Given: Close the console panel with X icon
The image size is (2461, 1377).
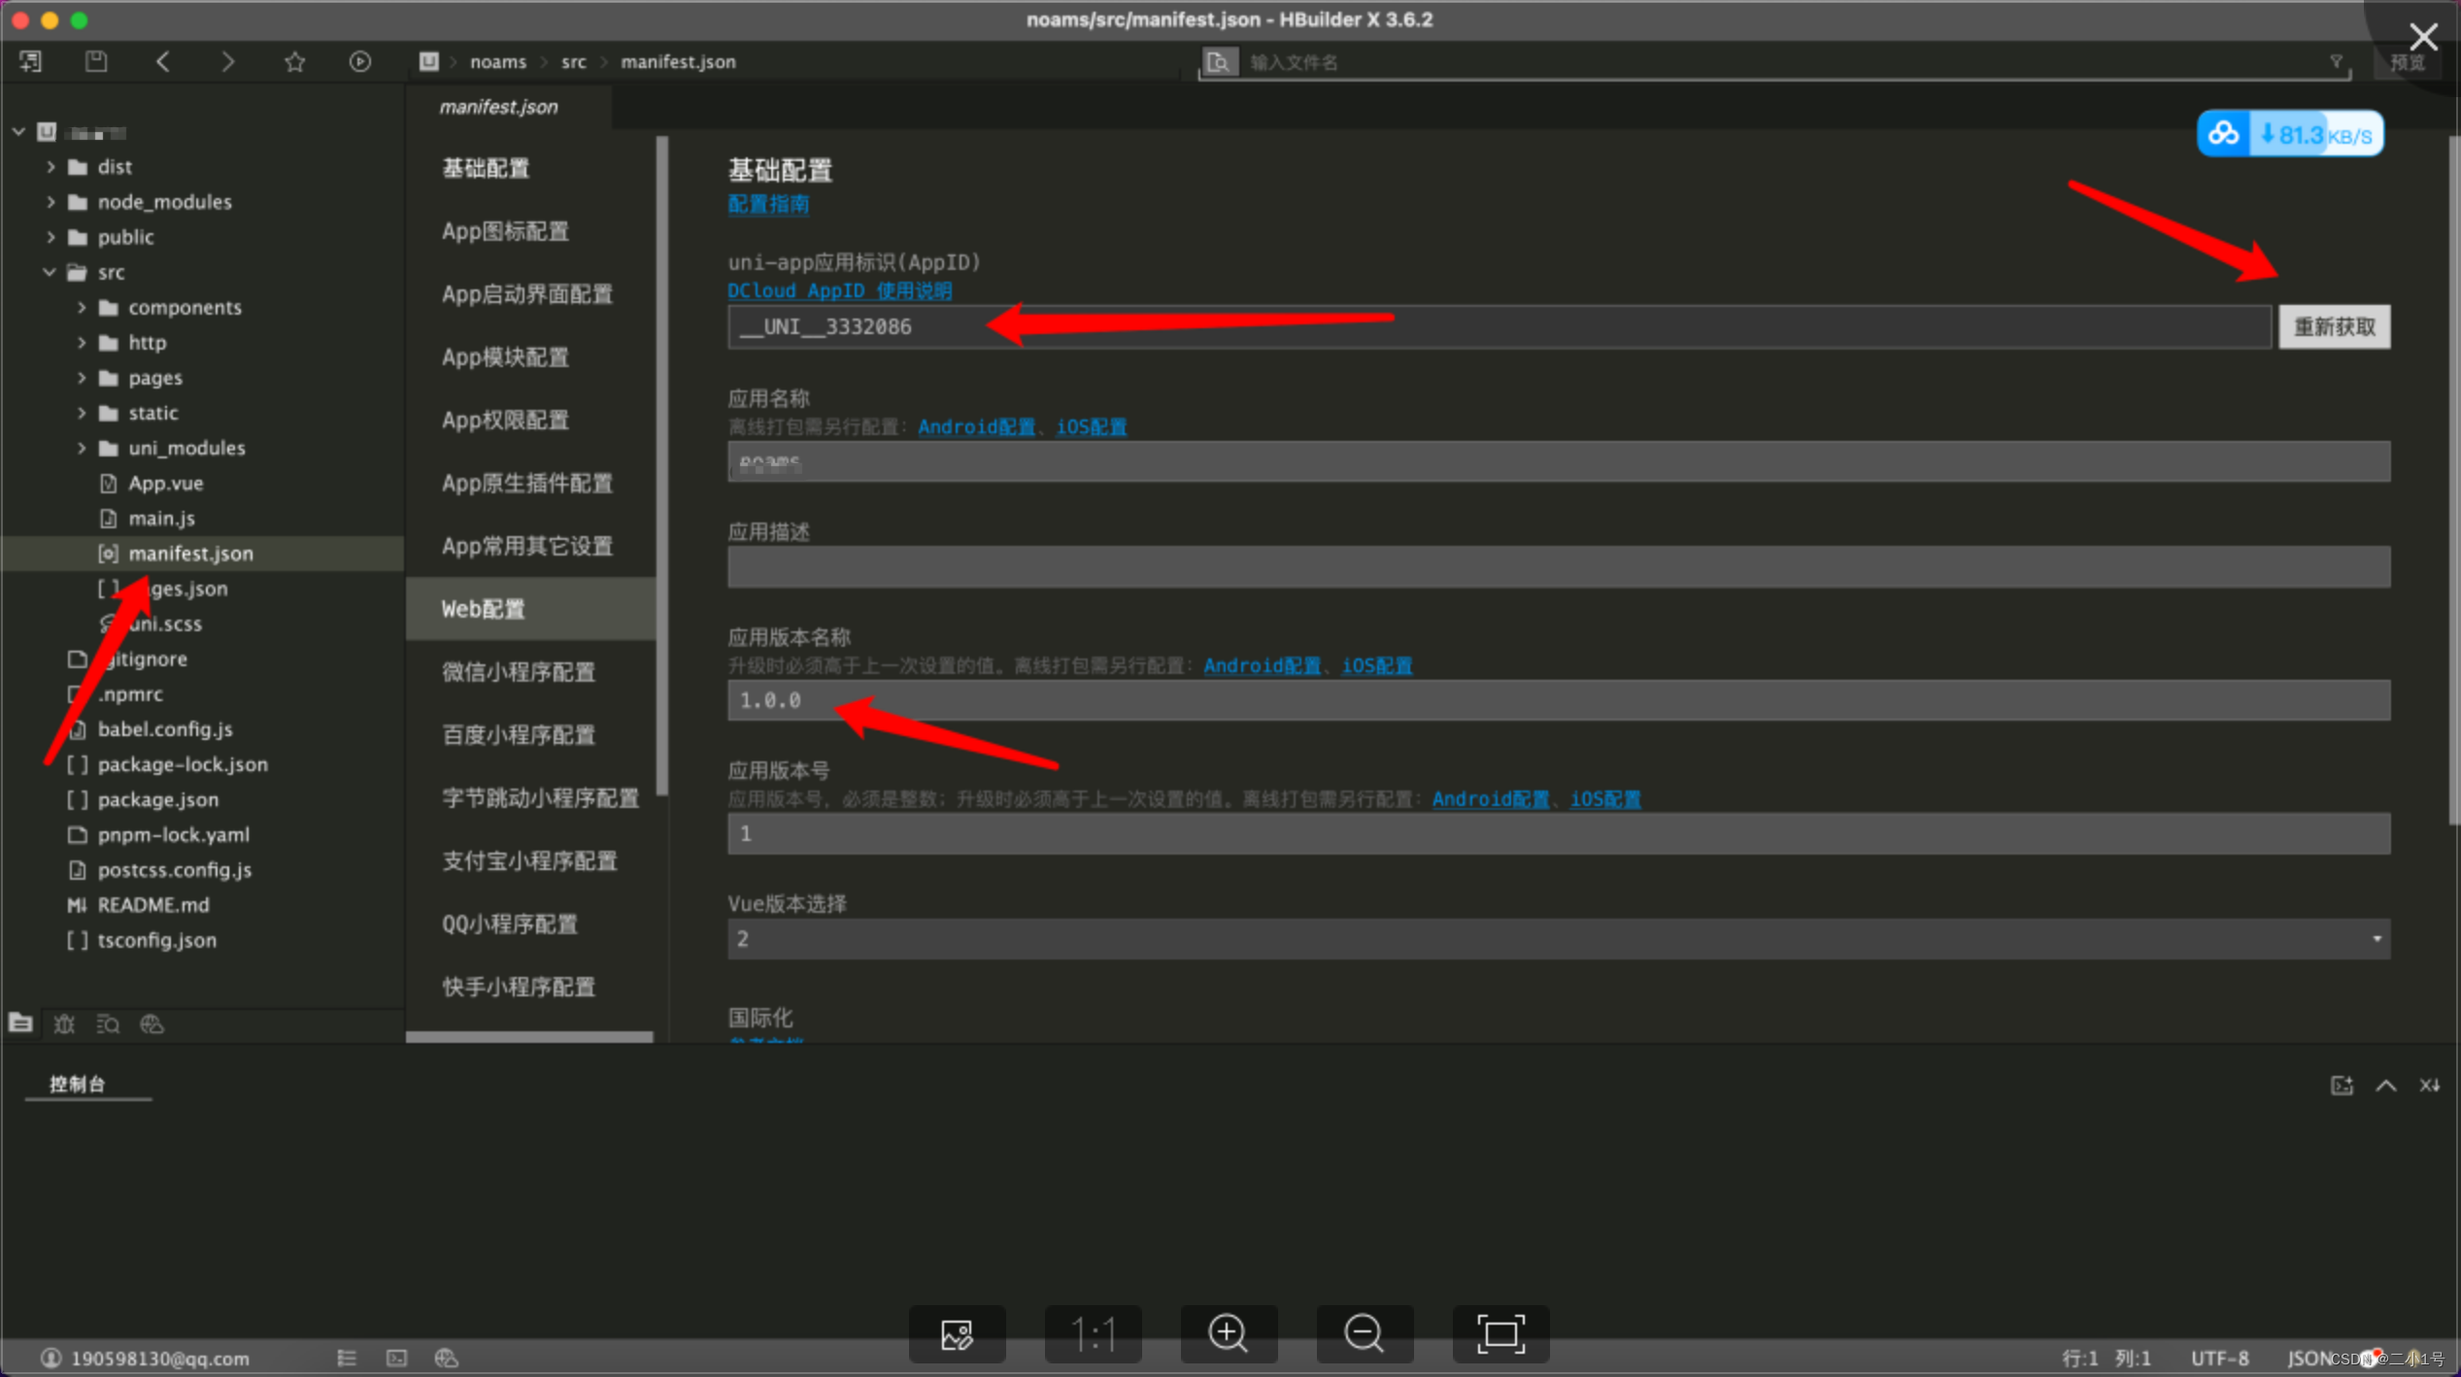Looking at the screenshot, I should 2429,1085.
